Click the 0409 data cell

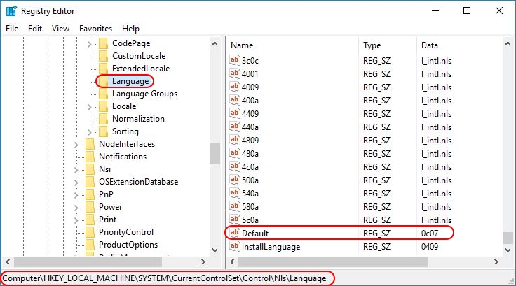click(x=430, y=247)
